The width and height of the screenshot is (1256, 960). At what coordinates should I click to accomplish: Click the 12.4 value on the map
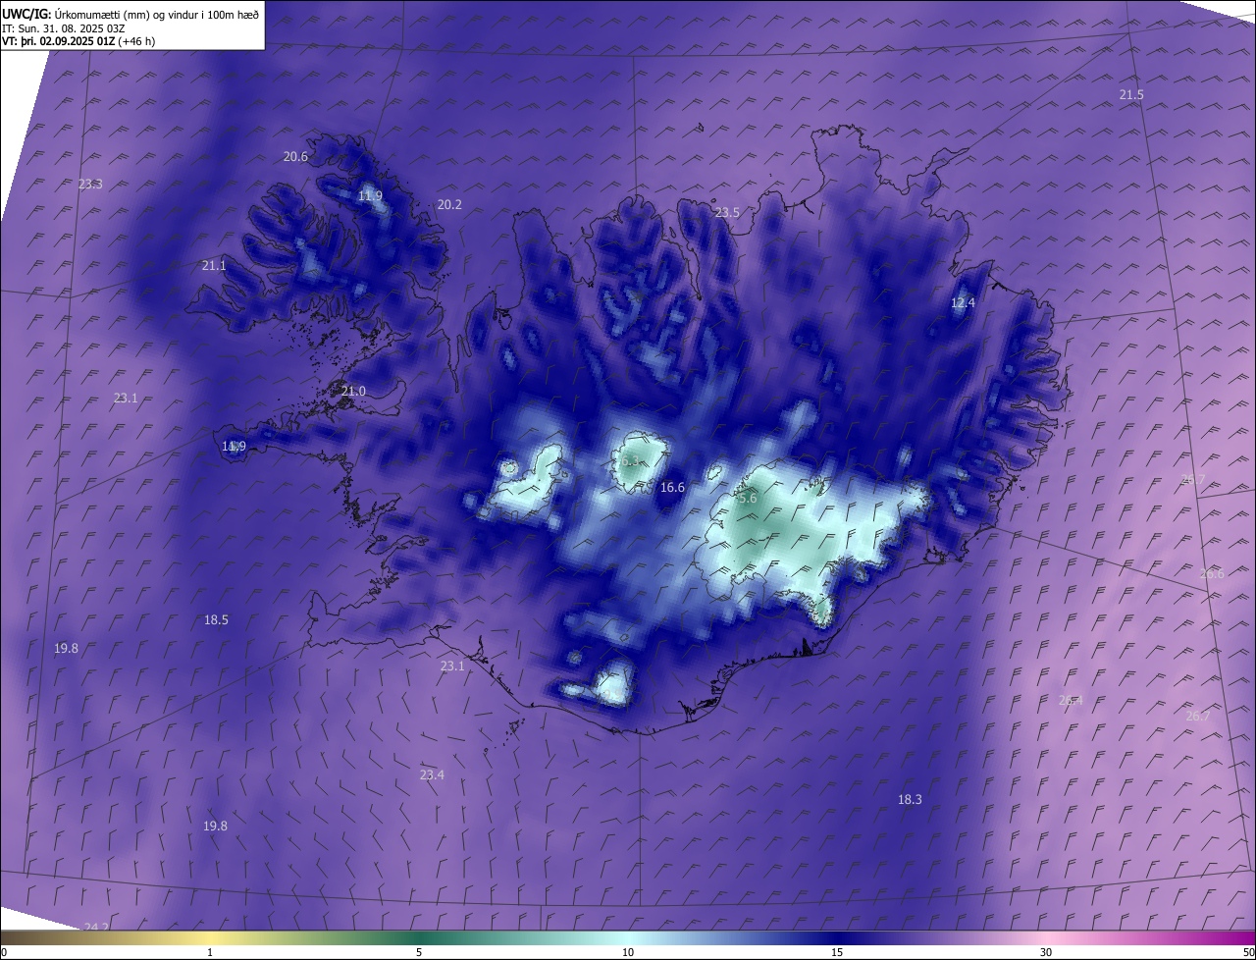963,302
